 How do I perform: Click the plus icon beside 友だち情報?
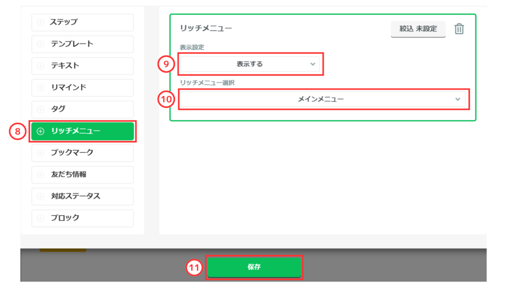tap(41, 175)
